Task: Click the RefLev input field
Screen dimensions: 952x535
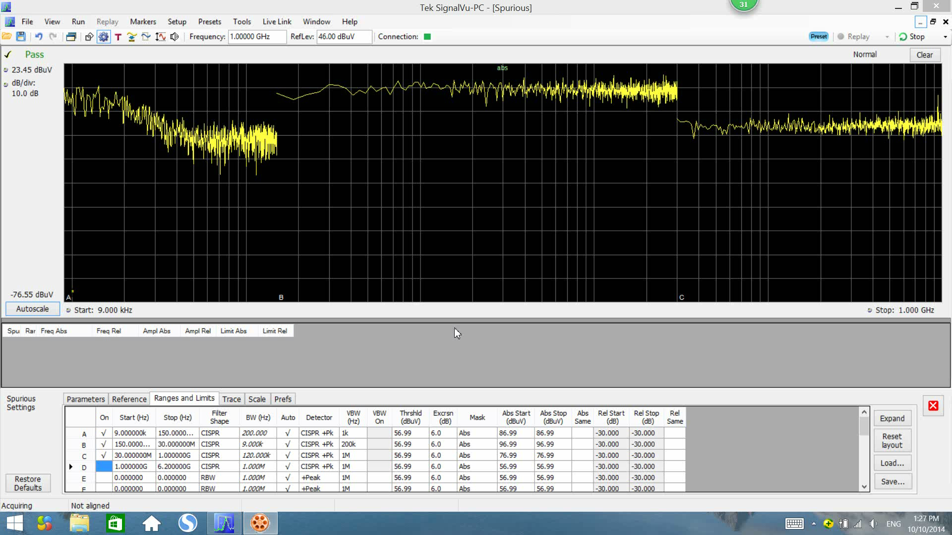Action: (x=344, y=37)
